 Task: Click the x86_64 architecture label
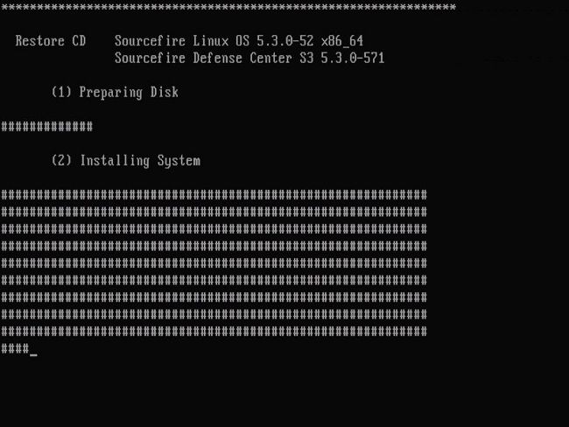pyautogui.click(x=342, y=41)
